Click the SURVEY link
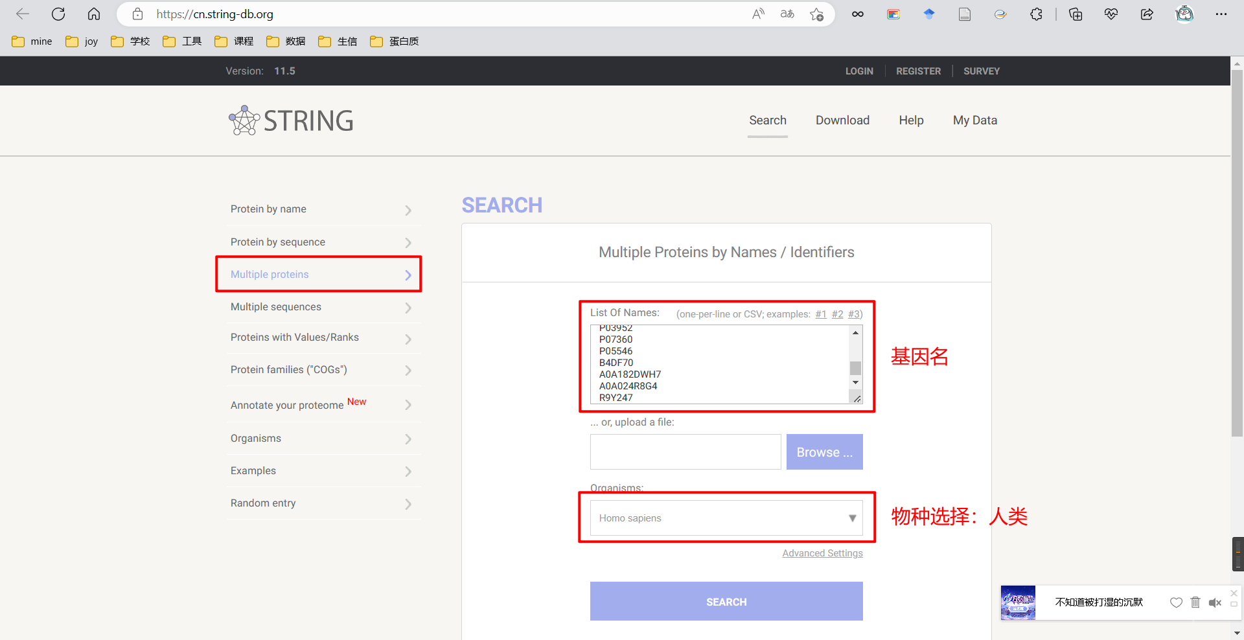 click(x=982, y=71)
